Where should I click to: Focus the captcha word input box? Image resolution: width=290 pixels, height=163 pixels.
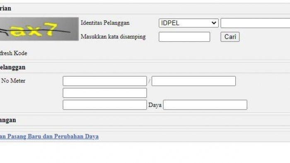[184, 37]
